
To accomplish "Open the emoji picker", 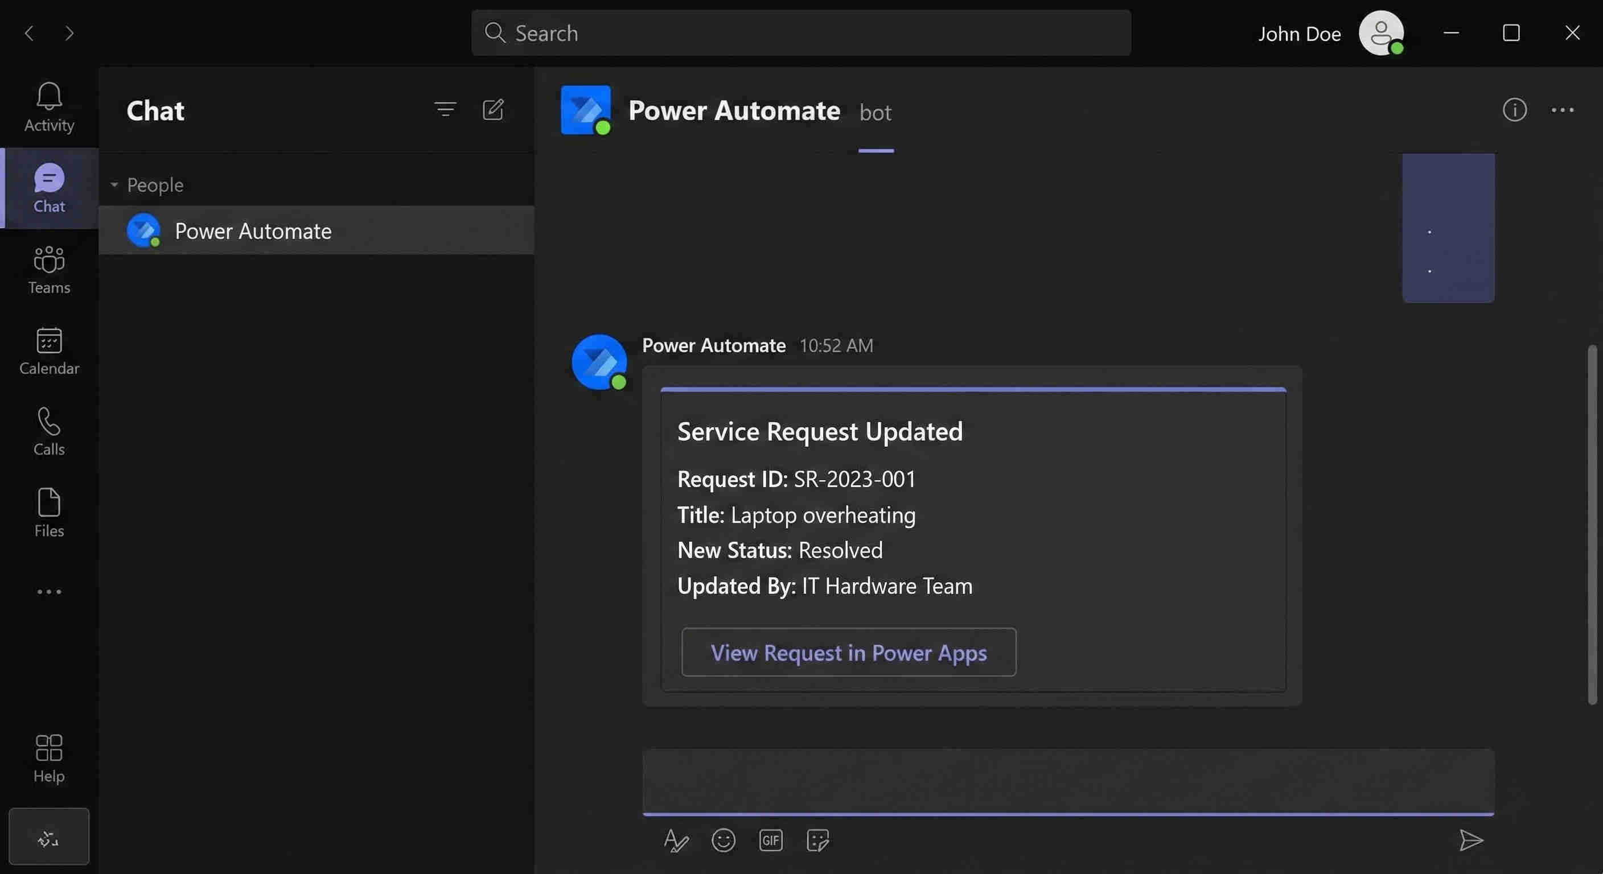I will [723, 841].
